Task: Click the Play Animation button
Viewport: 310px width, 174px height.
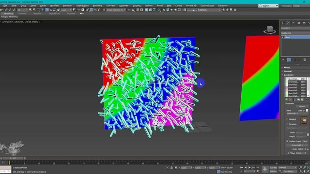Action: (x=249, y=168)
